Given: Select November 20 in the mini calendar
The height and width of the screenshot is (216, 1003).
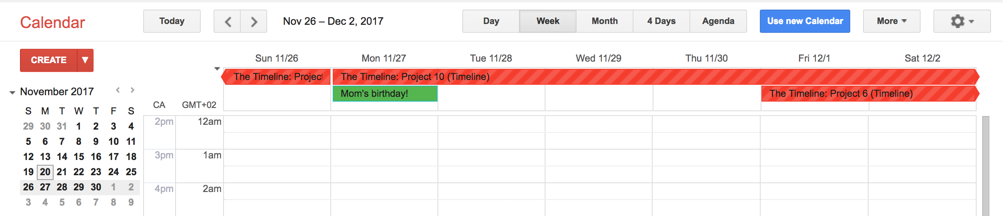Looking at the screenshot, I should tap(45, 172).
